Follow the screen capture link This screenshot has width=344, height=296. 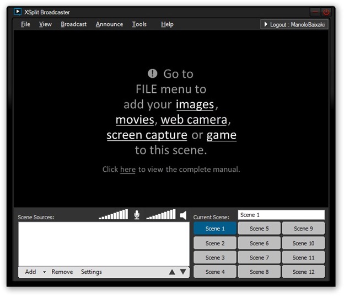[147, 135]
